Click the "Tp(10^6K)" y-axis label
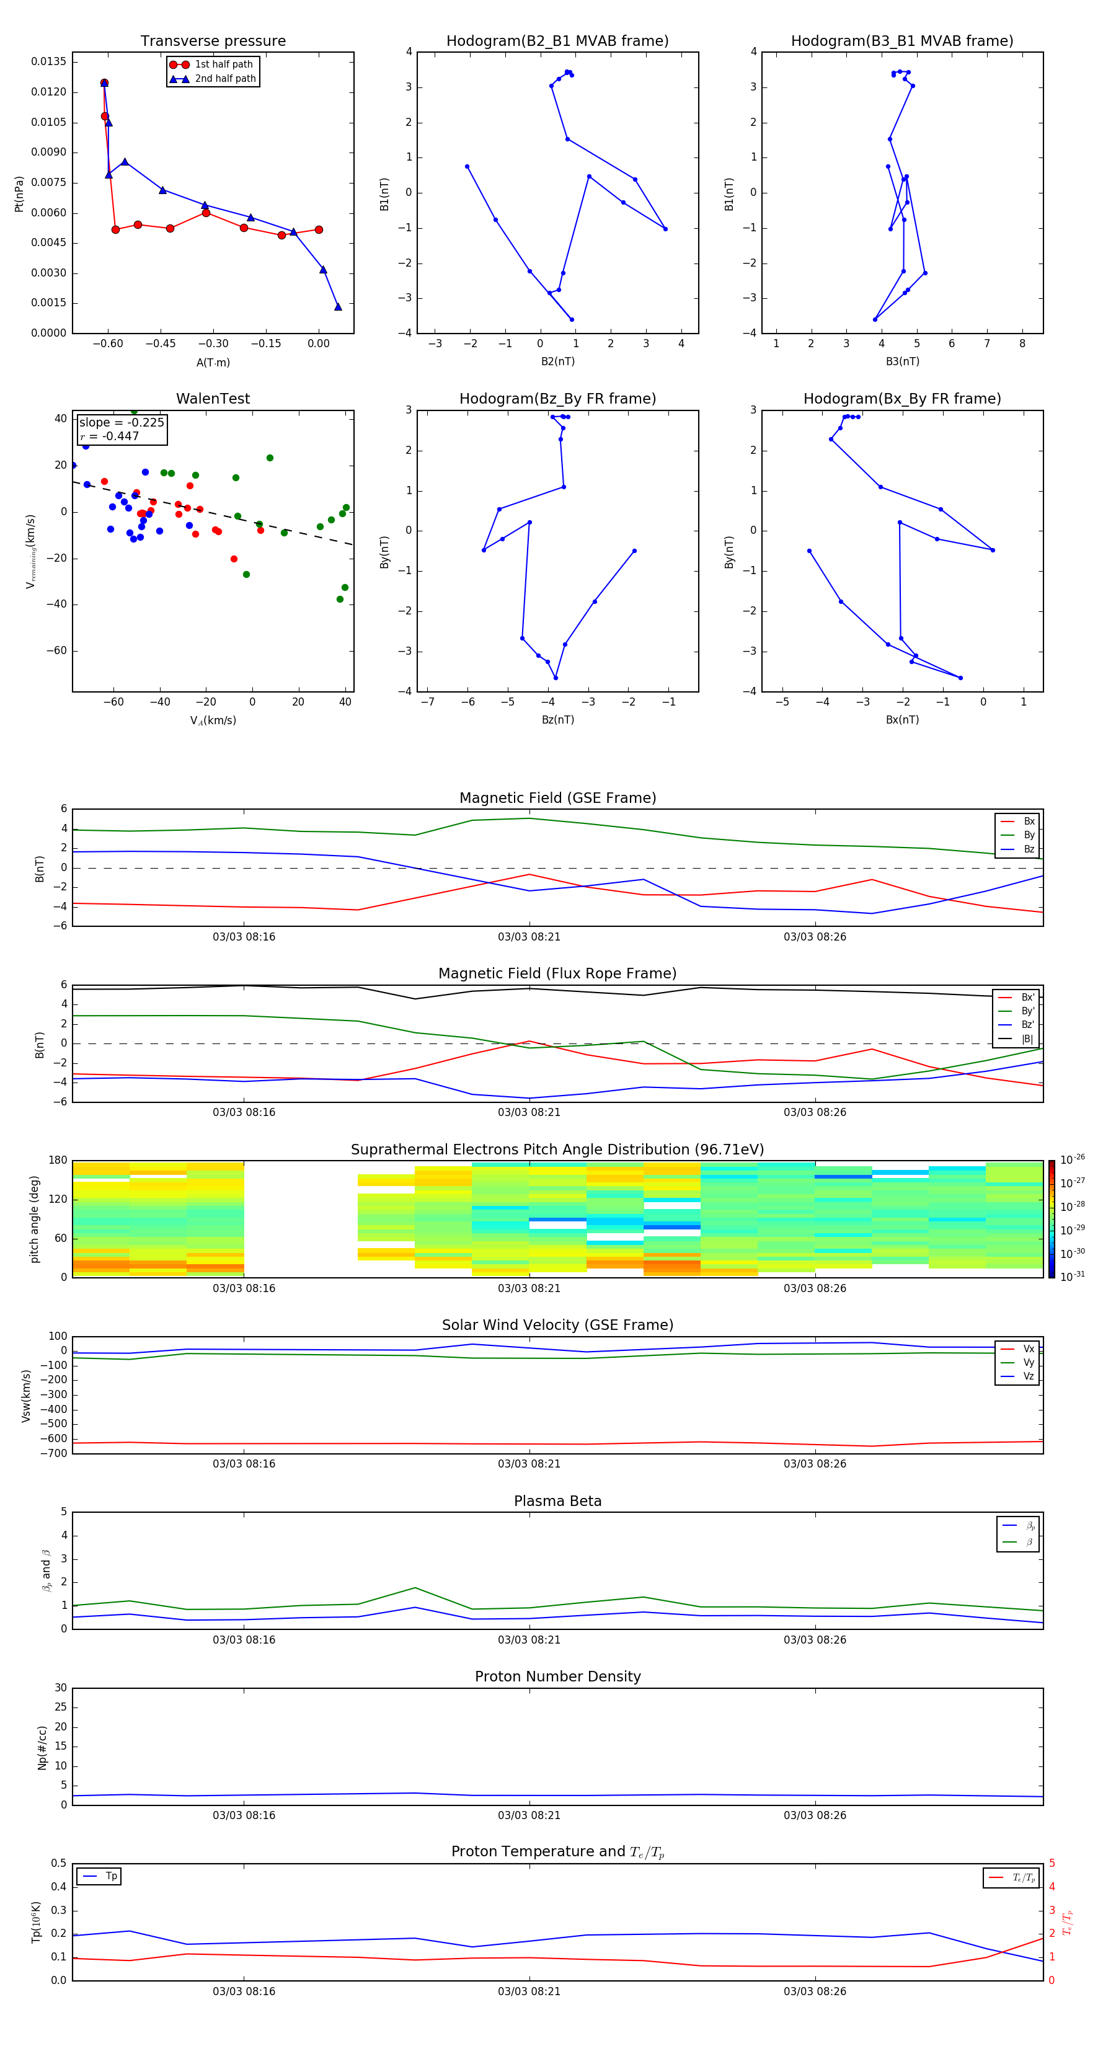 coord(36,1922)
